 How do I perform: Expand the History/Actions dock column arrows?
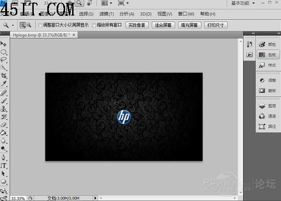[253, 33]
